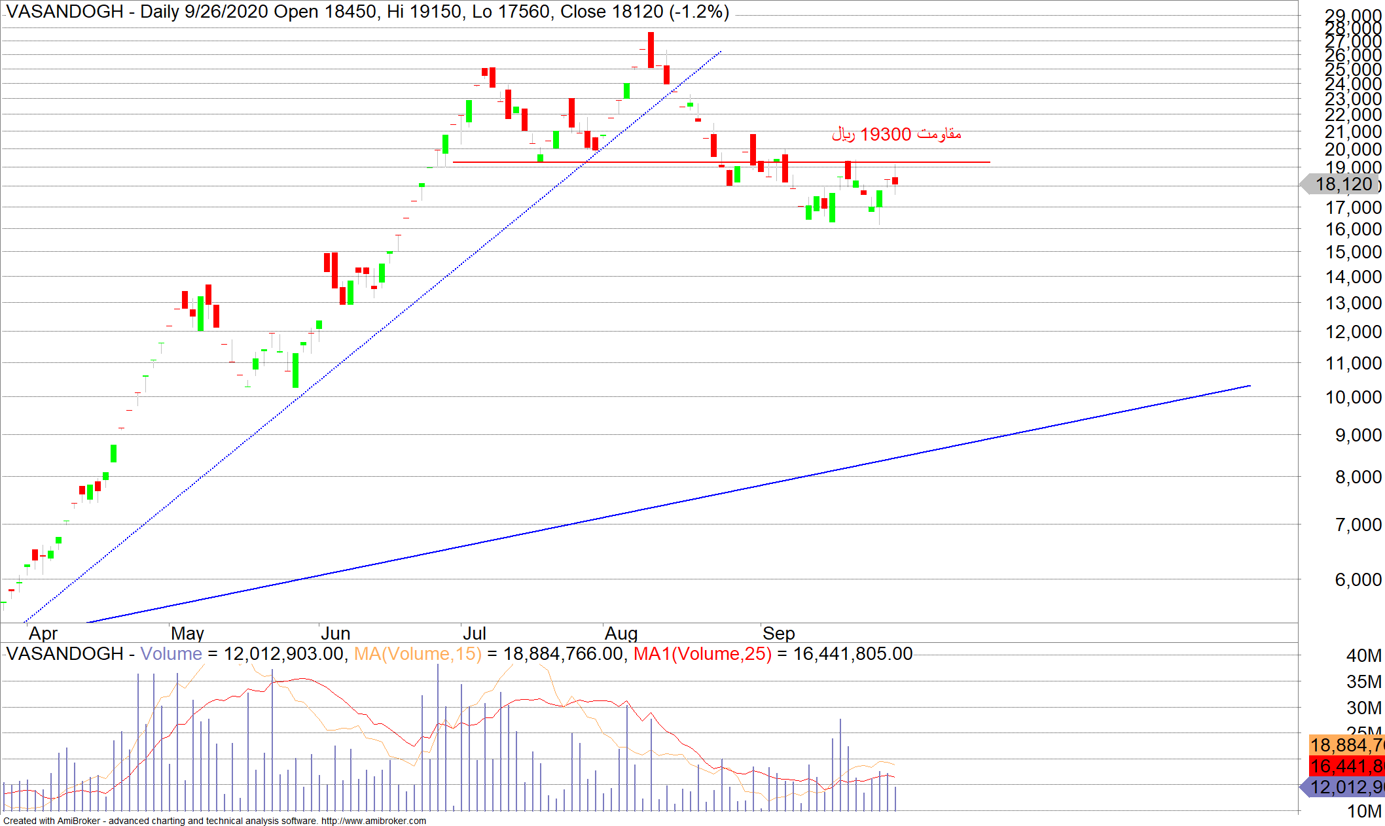Click the red 16,441 volume value tag

1346,766
